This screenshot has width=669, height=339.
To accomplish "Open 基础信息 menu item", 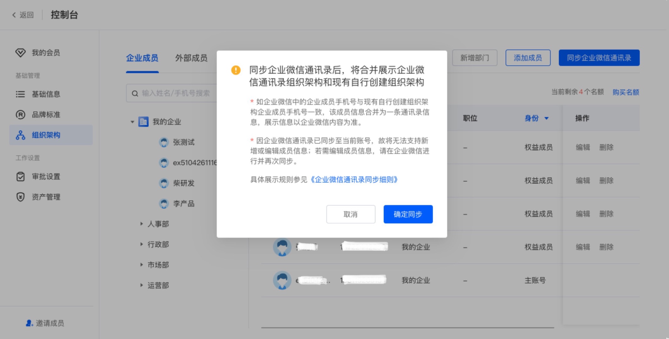I will [46, 94].
